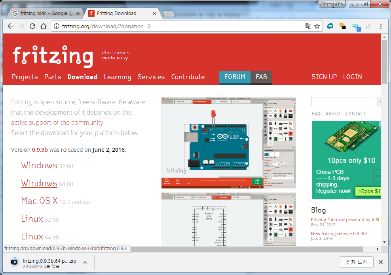
Task: Open the FAQ page
Action: click(x=316, y=114)
